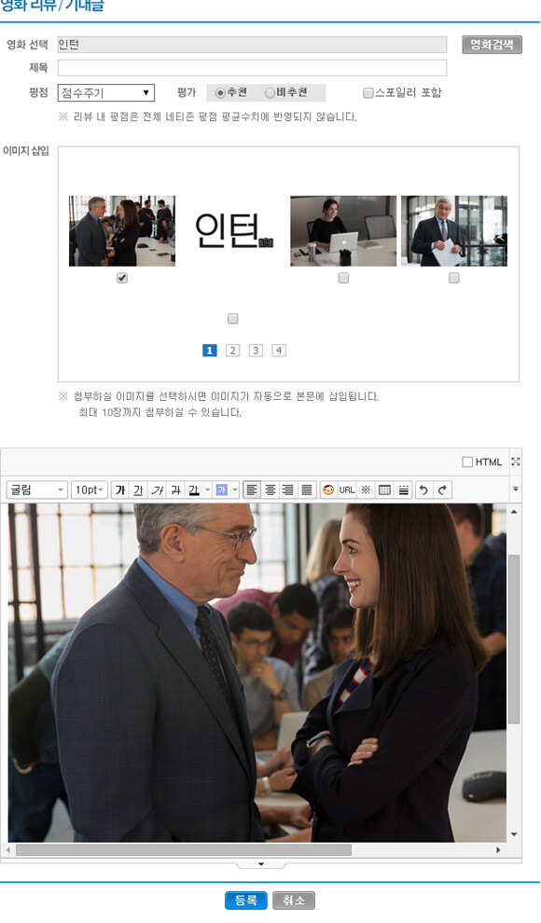This screenshot has height=923, width=541.
Task: Click the editor vertical scrollbar thumb
Action: (514, 639)
